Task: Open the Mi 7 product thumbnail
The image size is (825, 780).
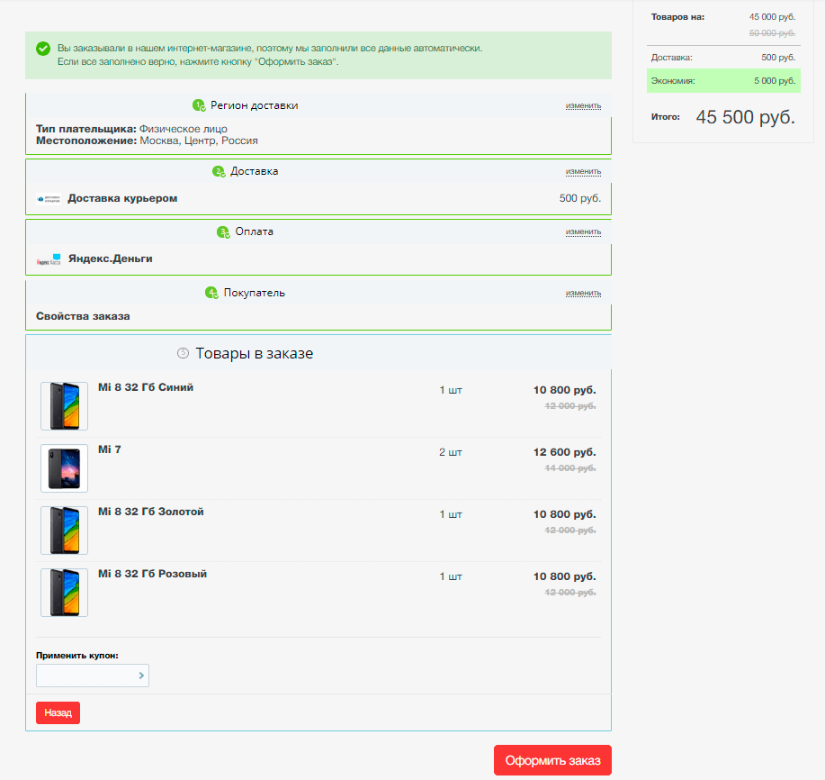Action: tap(64, 468)
